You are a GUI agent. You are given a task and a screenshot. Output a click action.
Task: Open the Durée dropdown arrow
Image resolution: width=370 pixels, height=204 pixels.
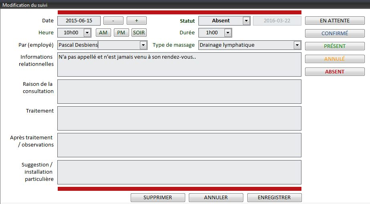tap(228, 33)
